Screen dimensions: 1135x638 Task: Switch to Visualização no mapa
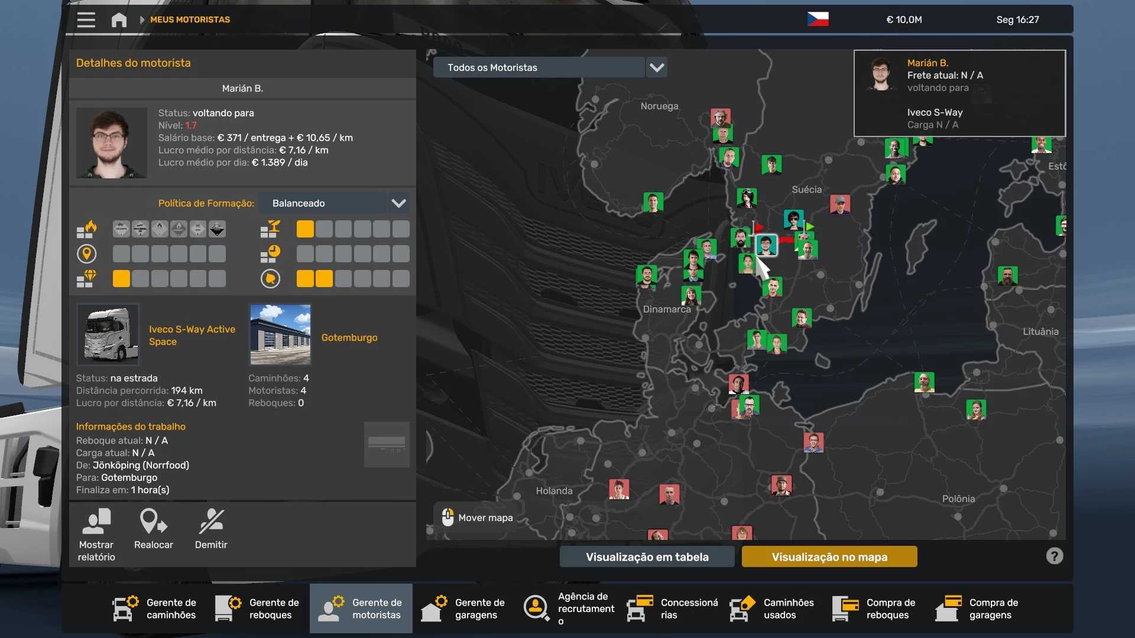[x=829, y=556]
